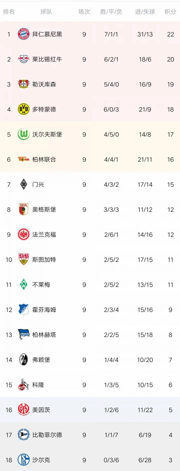Select the 柏林赫塔 team name

[44, 335]
